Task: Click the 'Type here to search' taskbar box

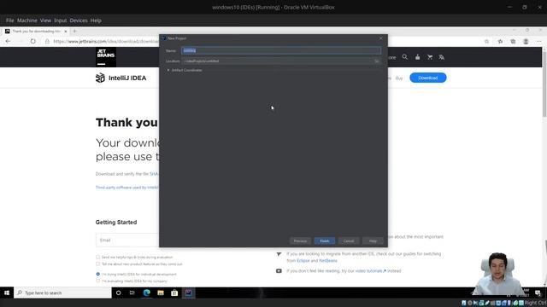Action: coord(62,293)
